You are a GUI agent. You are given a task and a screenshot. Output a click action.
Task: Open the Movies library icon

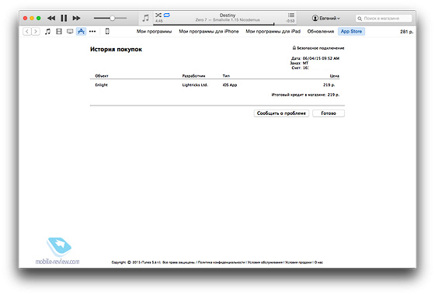pyautogui.click(x=59, y=31)
